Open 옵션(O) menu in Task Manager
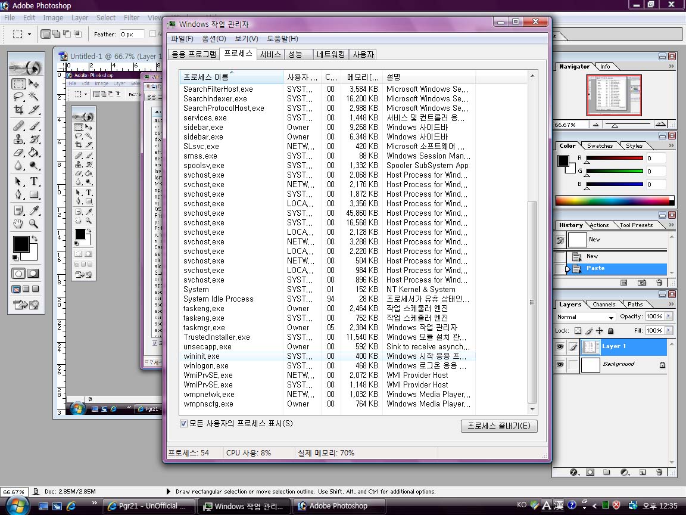Screen dimensions: 686x515 tap(214, 39)
